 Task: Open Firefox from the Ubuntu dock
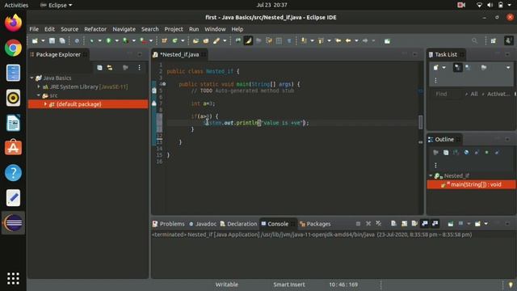[x=13, y=23]
